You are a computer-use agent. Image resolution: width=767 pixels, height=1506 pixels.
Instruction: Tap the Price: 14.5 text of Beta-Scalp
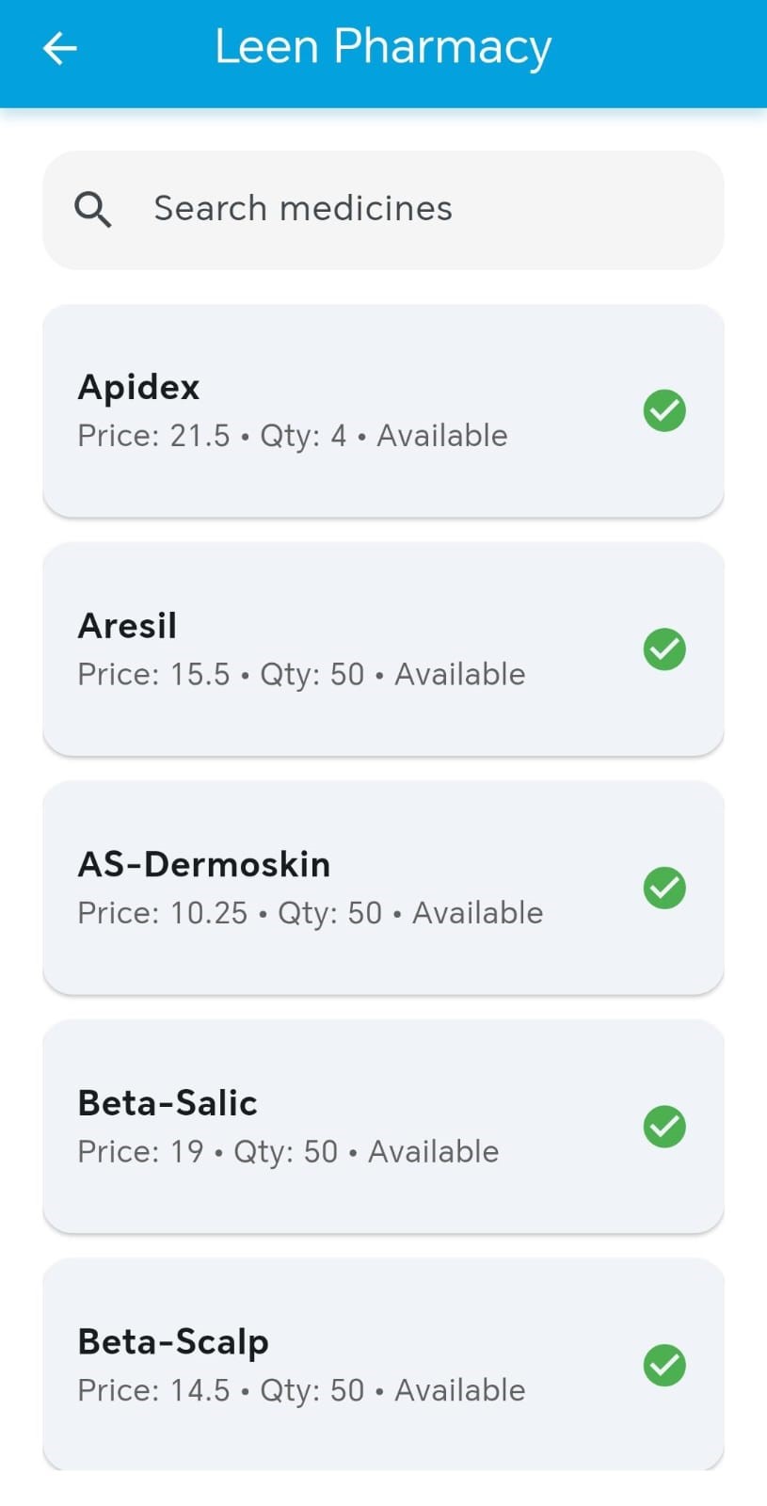click(153, 1390)
